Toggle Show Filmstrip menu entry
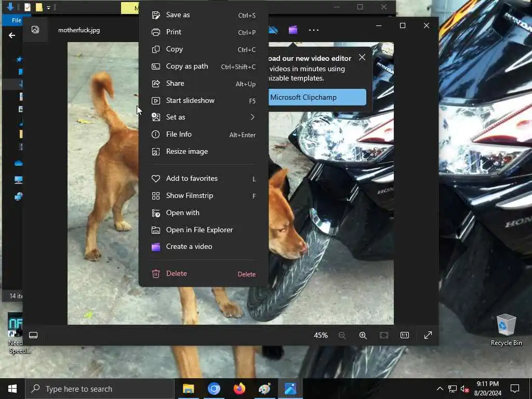This screenshot has height=399, width=532. 204,196
